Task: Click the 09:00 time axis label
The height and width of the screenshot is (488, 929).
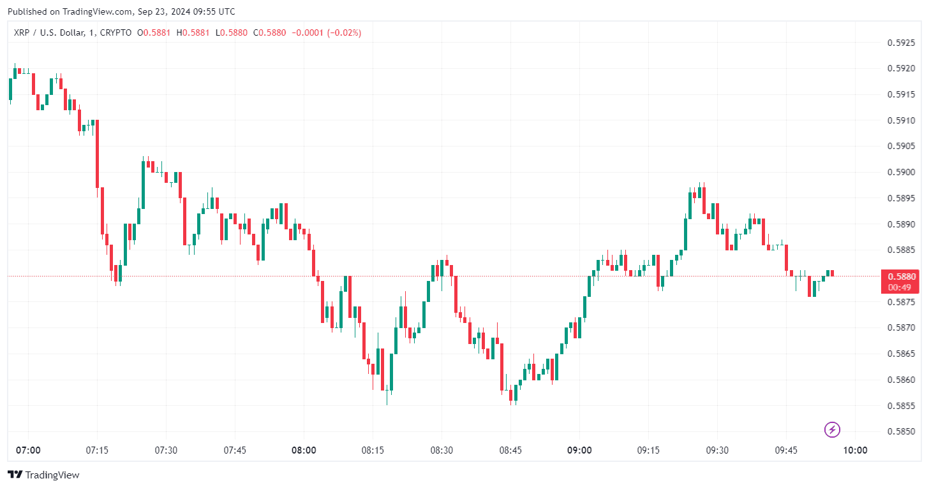Action: (x=579, y=450)
